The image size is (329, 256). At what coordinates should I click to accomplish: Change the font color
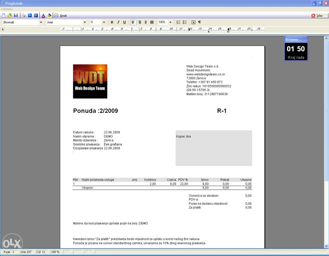(x=43, y=16)
